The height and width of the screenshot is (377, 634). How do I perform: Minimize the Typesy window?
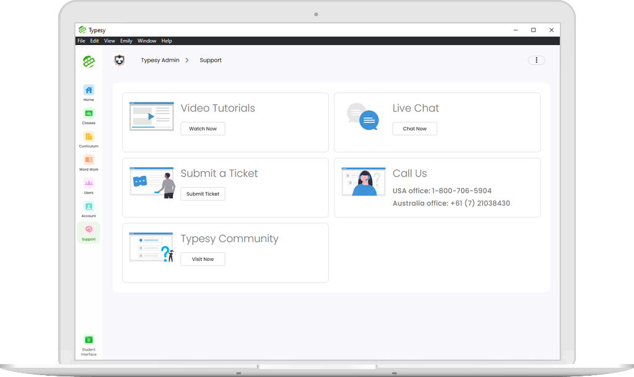(515, 30)
